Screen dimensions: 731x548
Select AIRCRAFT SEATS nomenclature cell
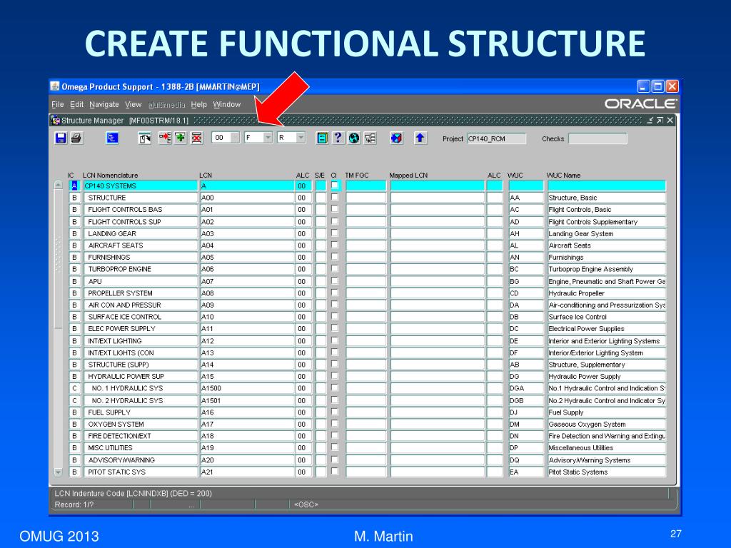point(141,245)
